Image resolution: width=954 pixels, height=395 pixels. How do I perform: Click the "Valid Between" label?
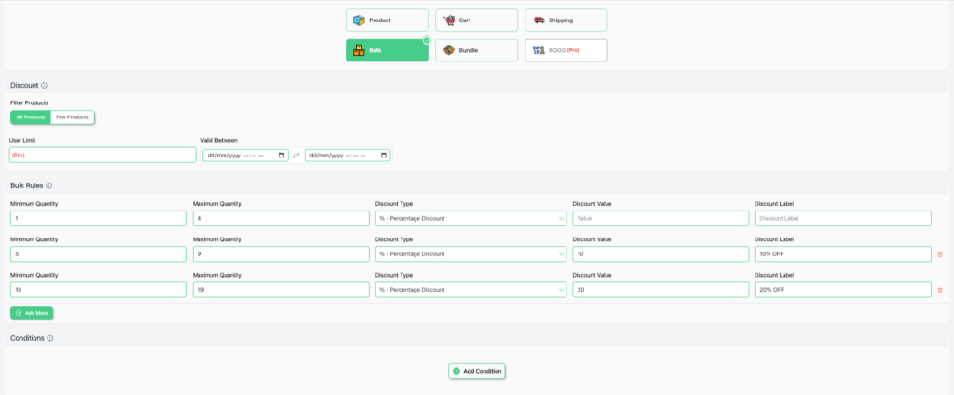219,140
